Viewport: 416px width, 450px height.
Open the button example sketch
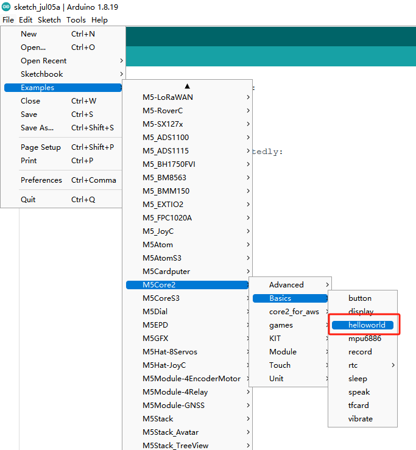[360, 298]
